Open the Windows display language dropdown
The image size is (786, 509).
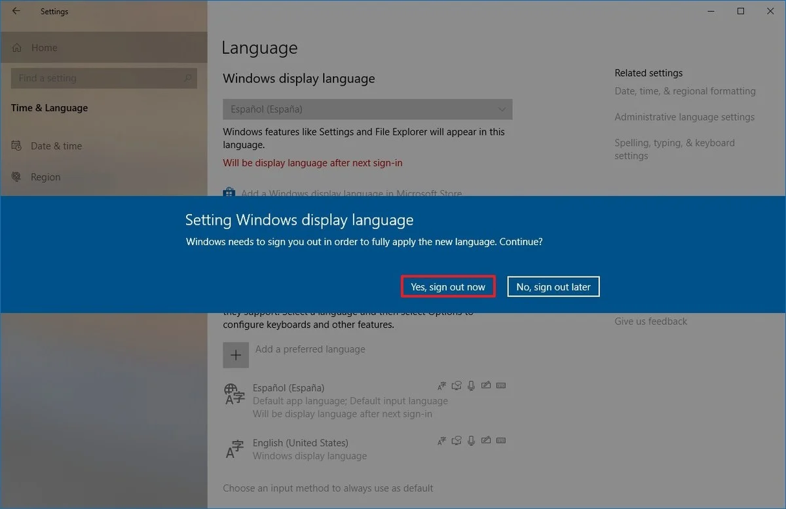pyautogui.click(x=367, y=109)
